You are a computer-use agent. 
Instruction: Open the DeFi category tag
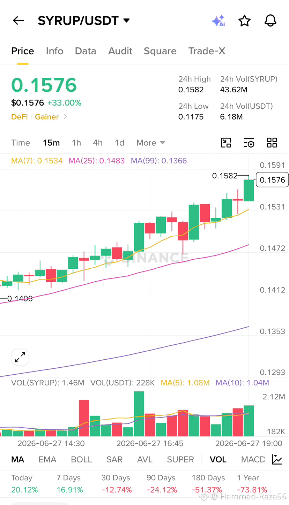point(20,117)
